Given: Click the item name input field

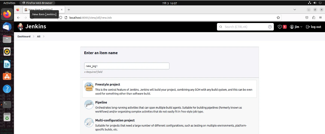Looking at the screenshot, I should point(127,66).
